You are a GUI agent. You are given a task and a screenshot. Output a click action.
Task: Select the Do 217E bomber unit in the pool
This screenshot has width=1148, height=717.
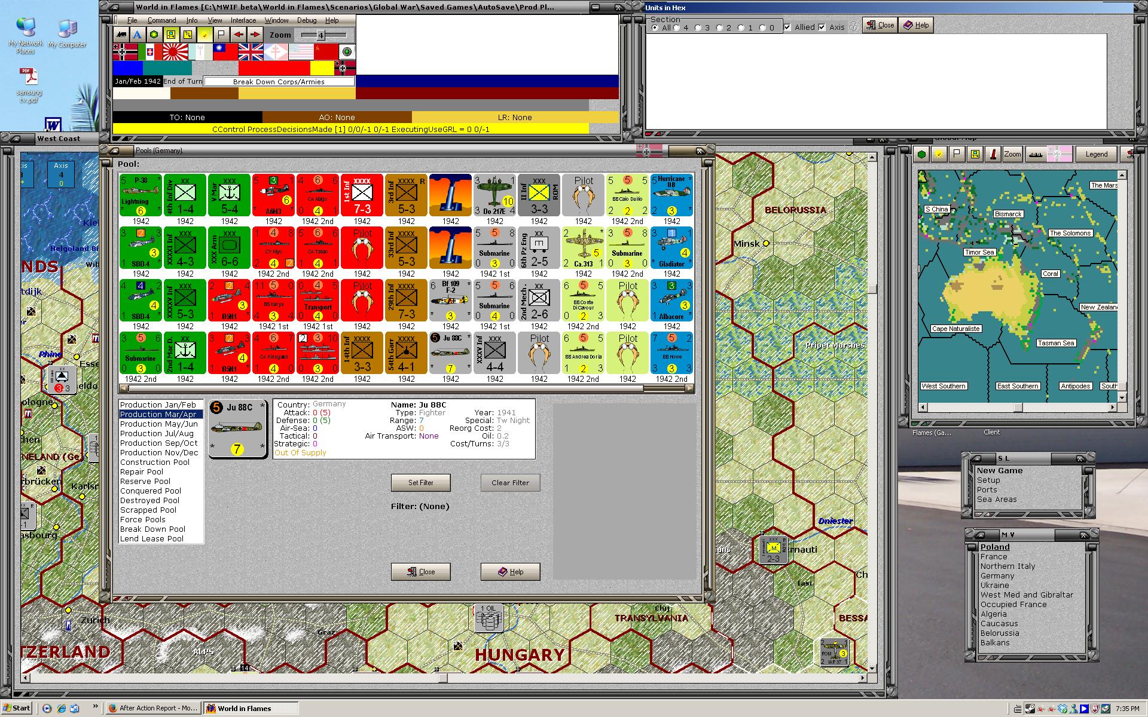[x=495, y=195]
